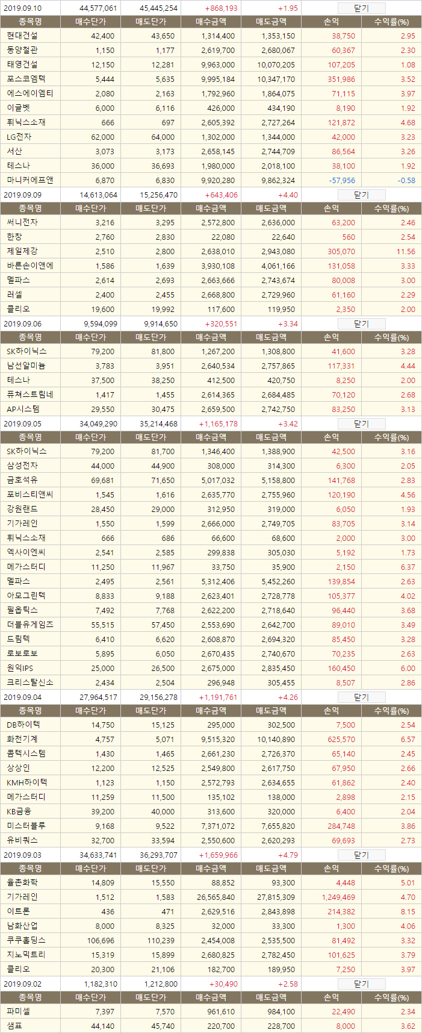Select the 드림텍 row name
The width and height of the screenshot is (422, 1033).
pyautogui.click(x=18, y=639)
